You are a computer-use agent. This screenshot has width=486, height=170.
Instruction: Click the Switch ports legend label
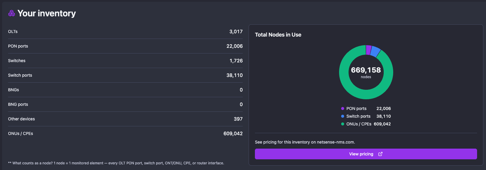click(x=358, y=117)
